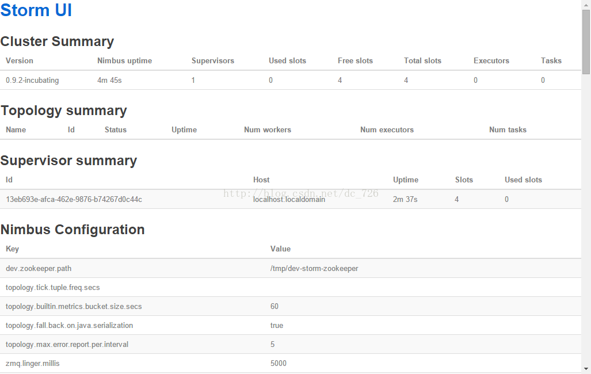This screenshot has height=374, width=591.
Task: Select the 2m 37s supervisor uptime
Action: pos(405,200)
